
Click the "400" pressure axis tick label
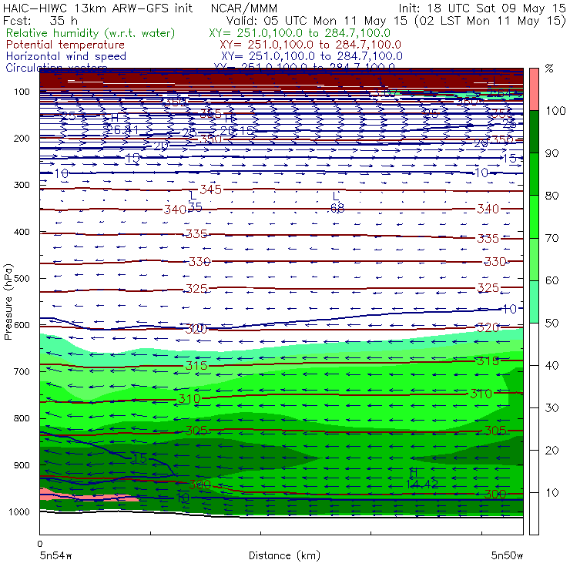coord(22,232)
